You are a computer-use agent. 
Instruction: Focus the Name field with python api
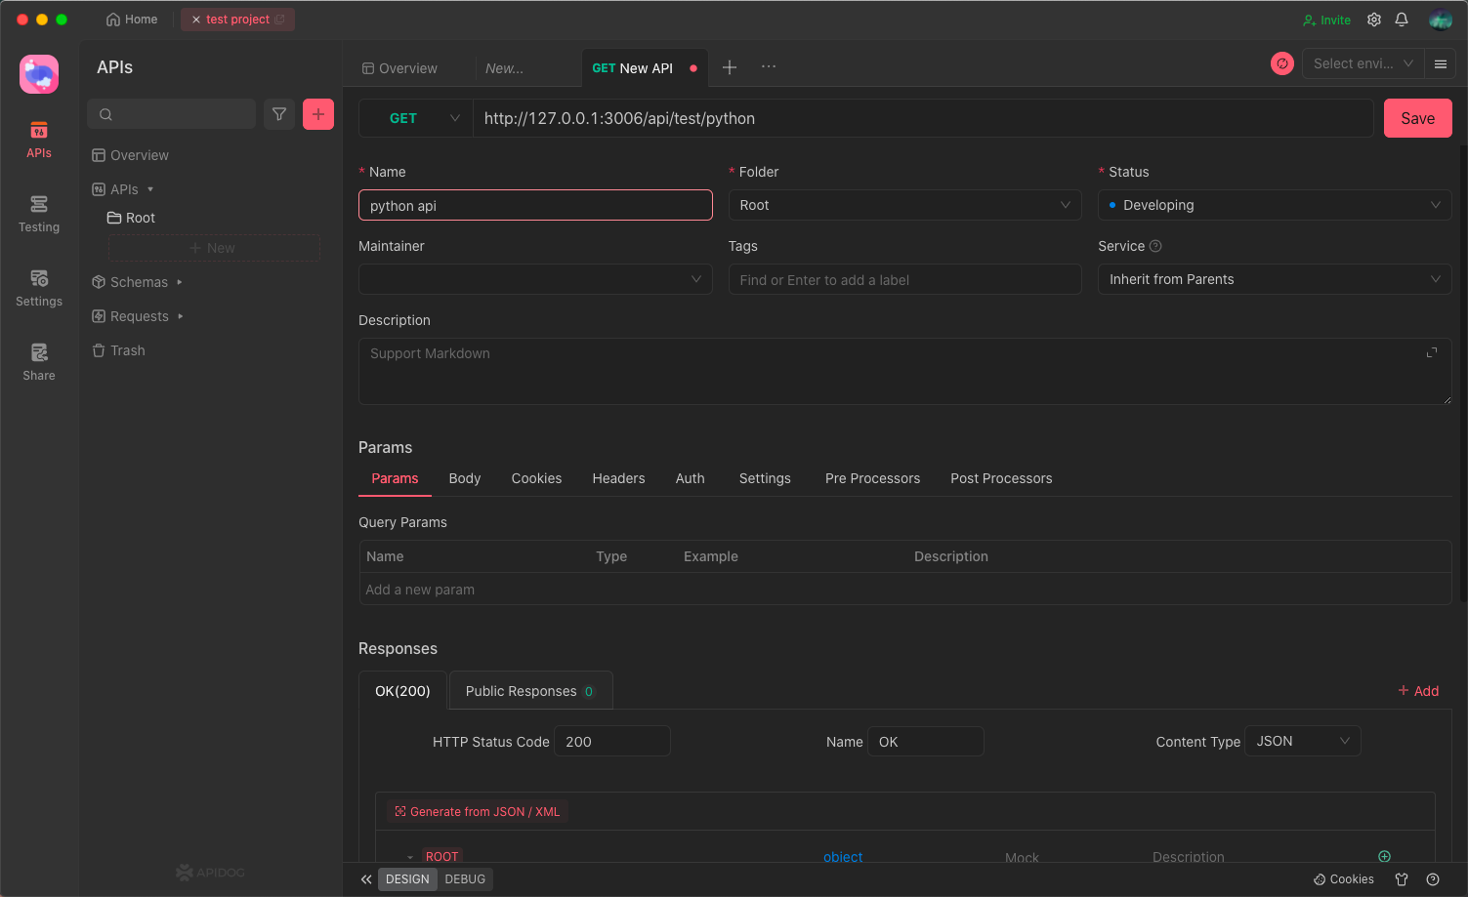pos(535,205)
